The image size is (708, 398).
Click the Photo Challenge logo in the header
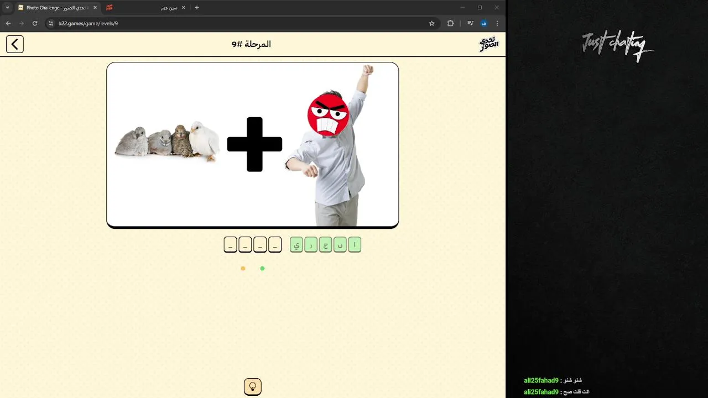point(489,44)
